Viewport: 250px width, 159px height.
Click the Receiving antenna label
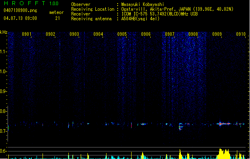(x=91, y=19)
